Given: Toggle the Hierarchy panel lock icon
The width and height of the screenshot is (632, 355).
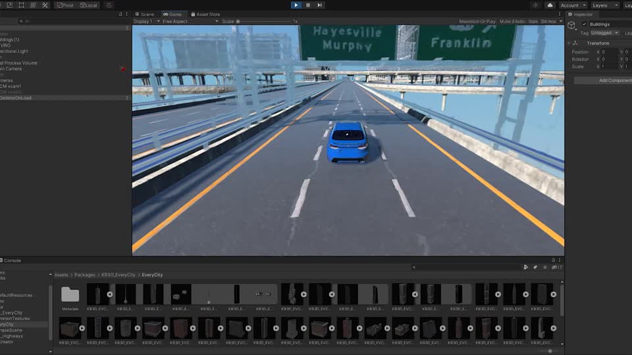Looking at the screenshot, I should coord(120,14).
